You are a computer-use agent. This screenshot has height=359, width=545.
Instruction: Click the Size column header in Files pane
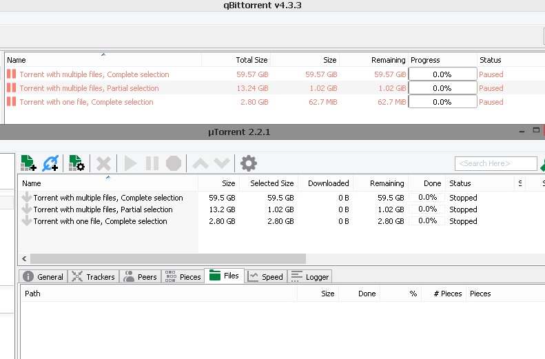pyautogui.click(x=318, y=294)
